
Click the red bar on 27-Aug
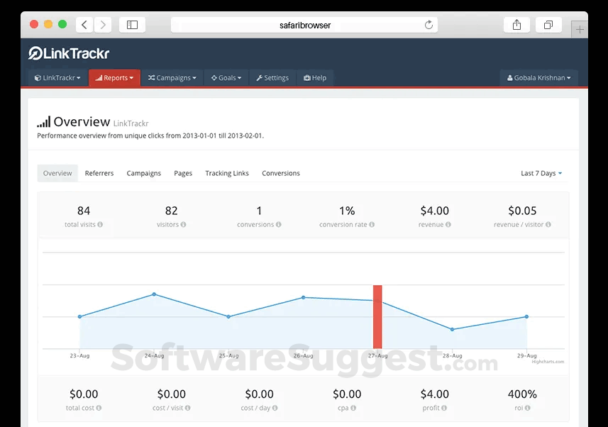(377, 316)
